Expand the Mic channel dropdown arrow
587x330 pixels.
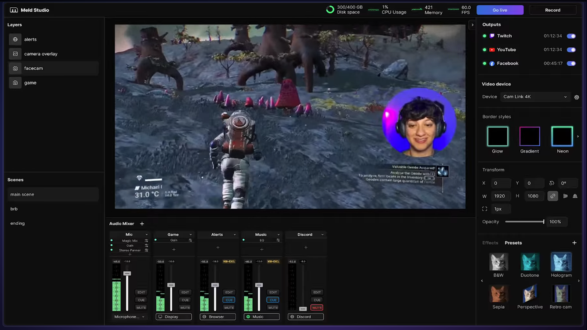coord(146,235)
